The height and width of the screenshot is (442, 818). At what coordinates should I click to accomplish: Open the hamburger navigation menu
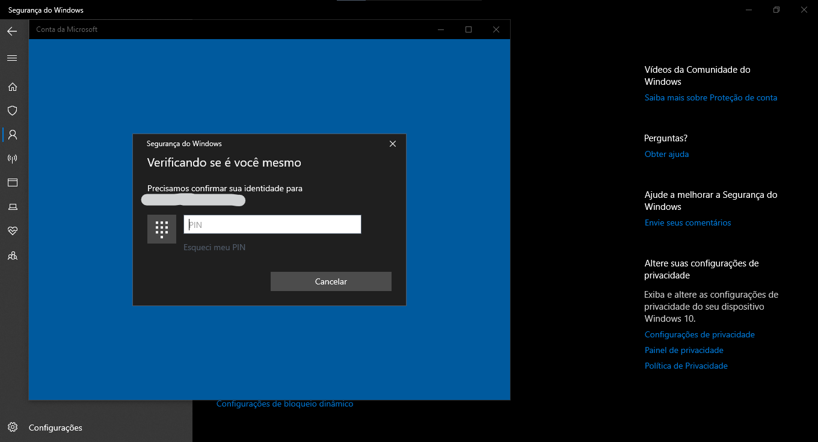click(12, 58)
